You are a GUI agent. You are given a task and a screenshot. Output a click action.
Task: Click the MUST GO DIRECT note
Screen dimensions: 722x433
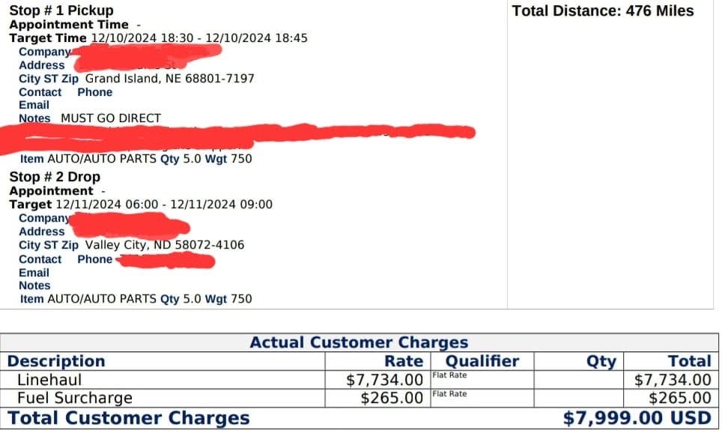(111, 118)
